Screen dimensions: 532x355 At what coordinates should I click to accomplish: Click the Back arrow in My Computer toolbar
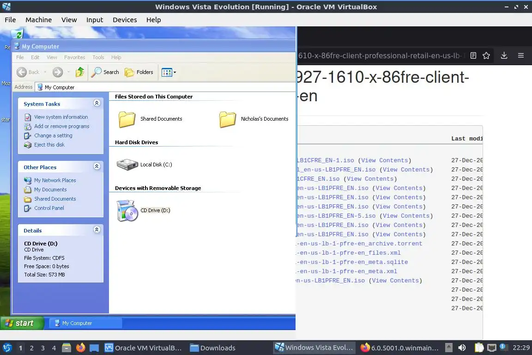point(22,72)
